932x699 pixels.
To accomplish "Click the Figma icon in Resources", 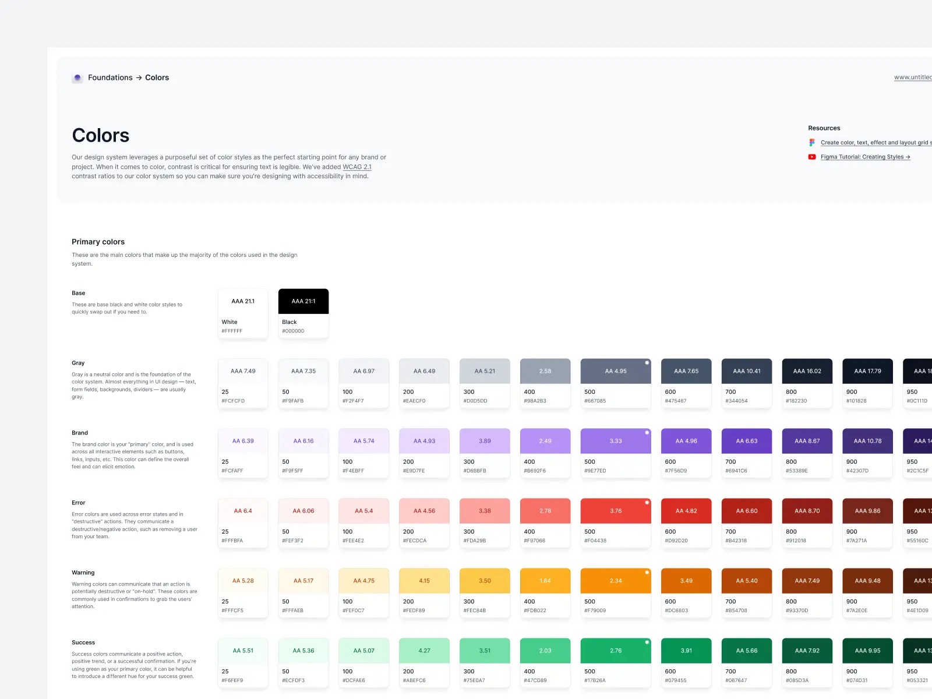I will 812,143.
